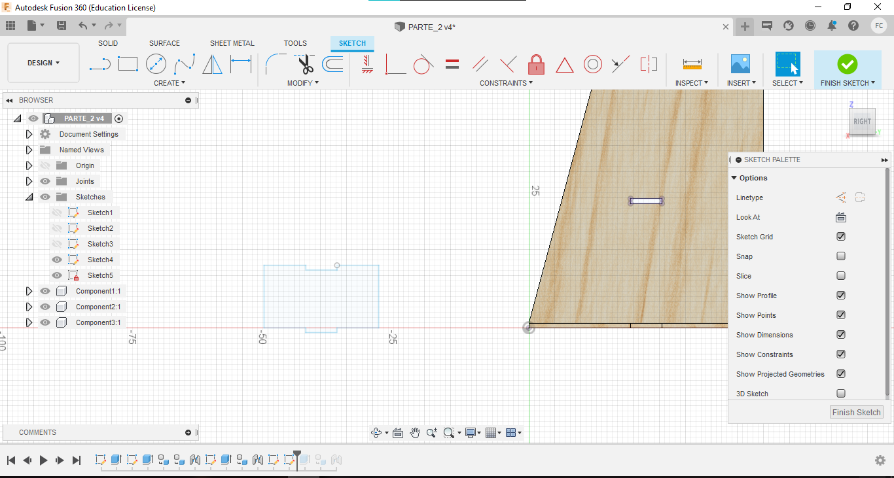Toggle visibility of Component1:1
The image size is (894, 478).
[x=45, y=291]
